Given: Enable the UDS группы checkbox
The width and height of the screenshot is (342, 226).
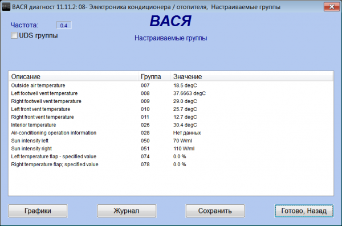Looking at the screenshot, I should pyautogui.click(x=14, y=35).
